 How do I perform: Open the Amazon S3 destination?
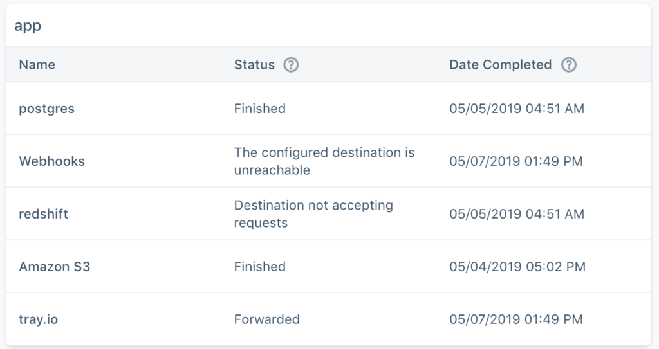(x=55, y=266)
